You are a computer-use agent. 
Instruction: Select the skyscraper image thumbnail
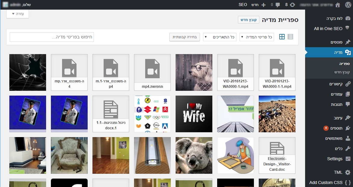236,114
